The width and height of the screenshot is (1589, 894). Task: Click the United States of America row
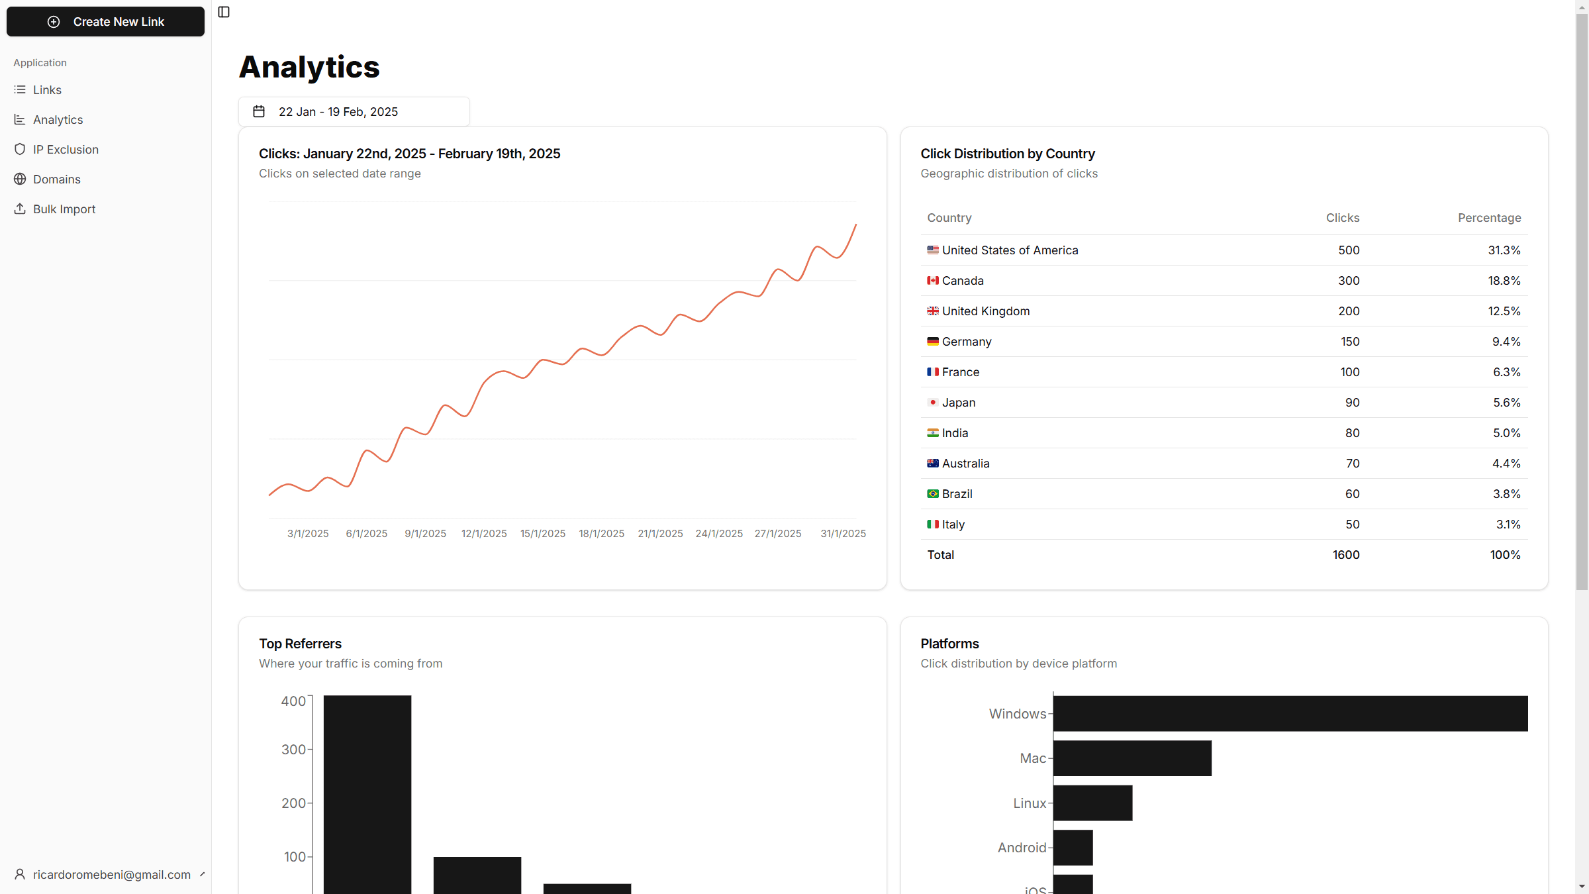click(x=1224, y=250)
